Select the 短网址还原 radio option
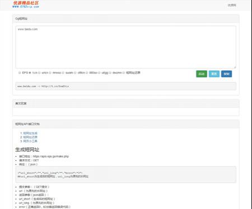252x209 pixels. (x=124, y=73)
